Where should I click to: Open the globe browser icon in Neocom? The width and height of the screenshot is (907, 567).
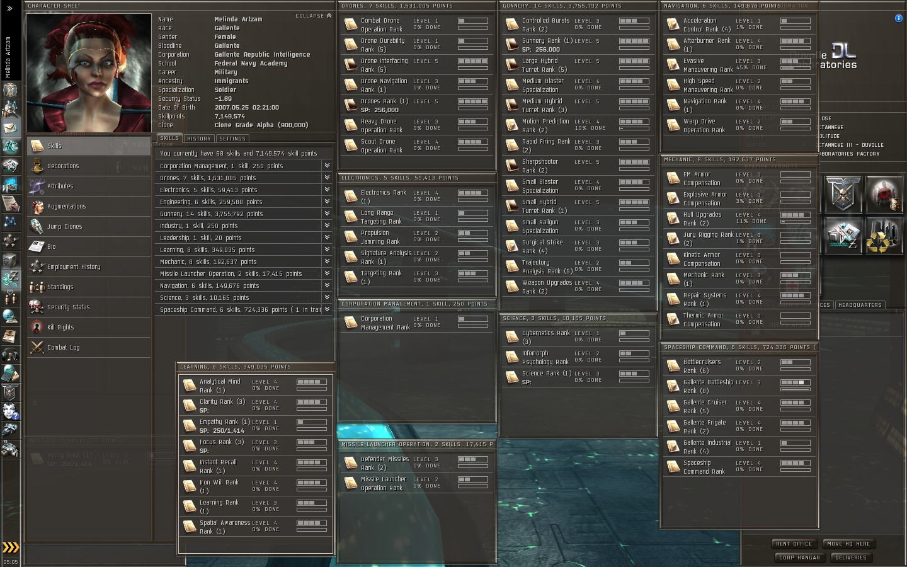[10, 316]
